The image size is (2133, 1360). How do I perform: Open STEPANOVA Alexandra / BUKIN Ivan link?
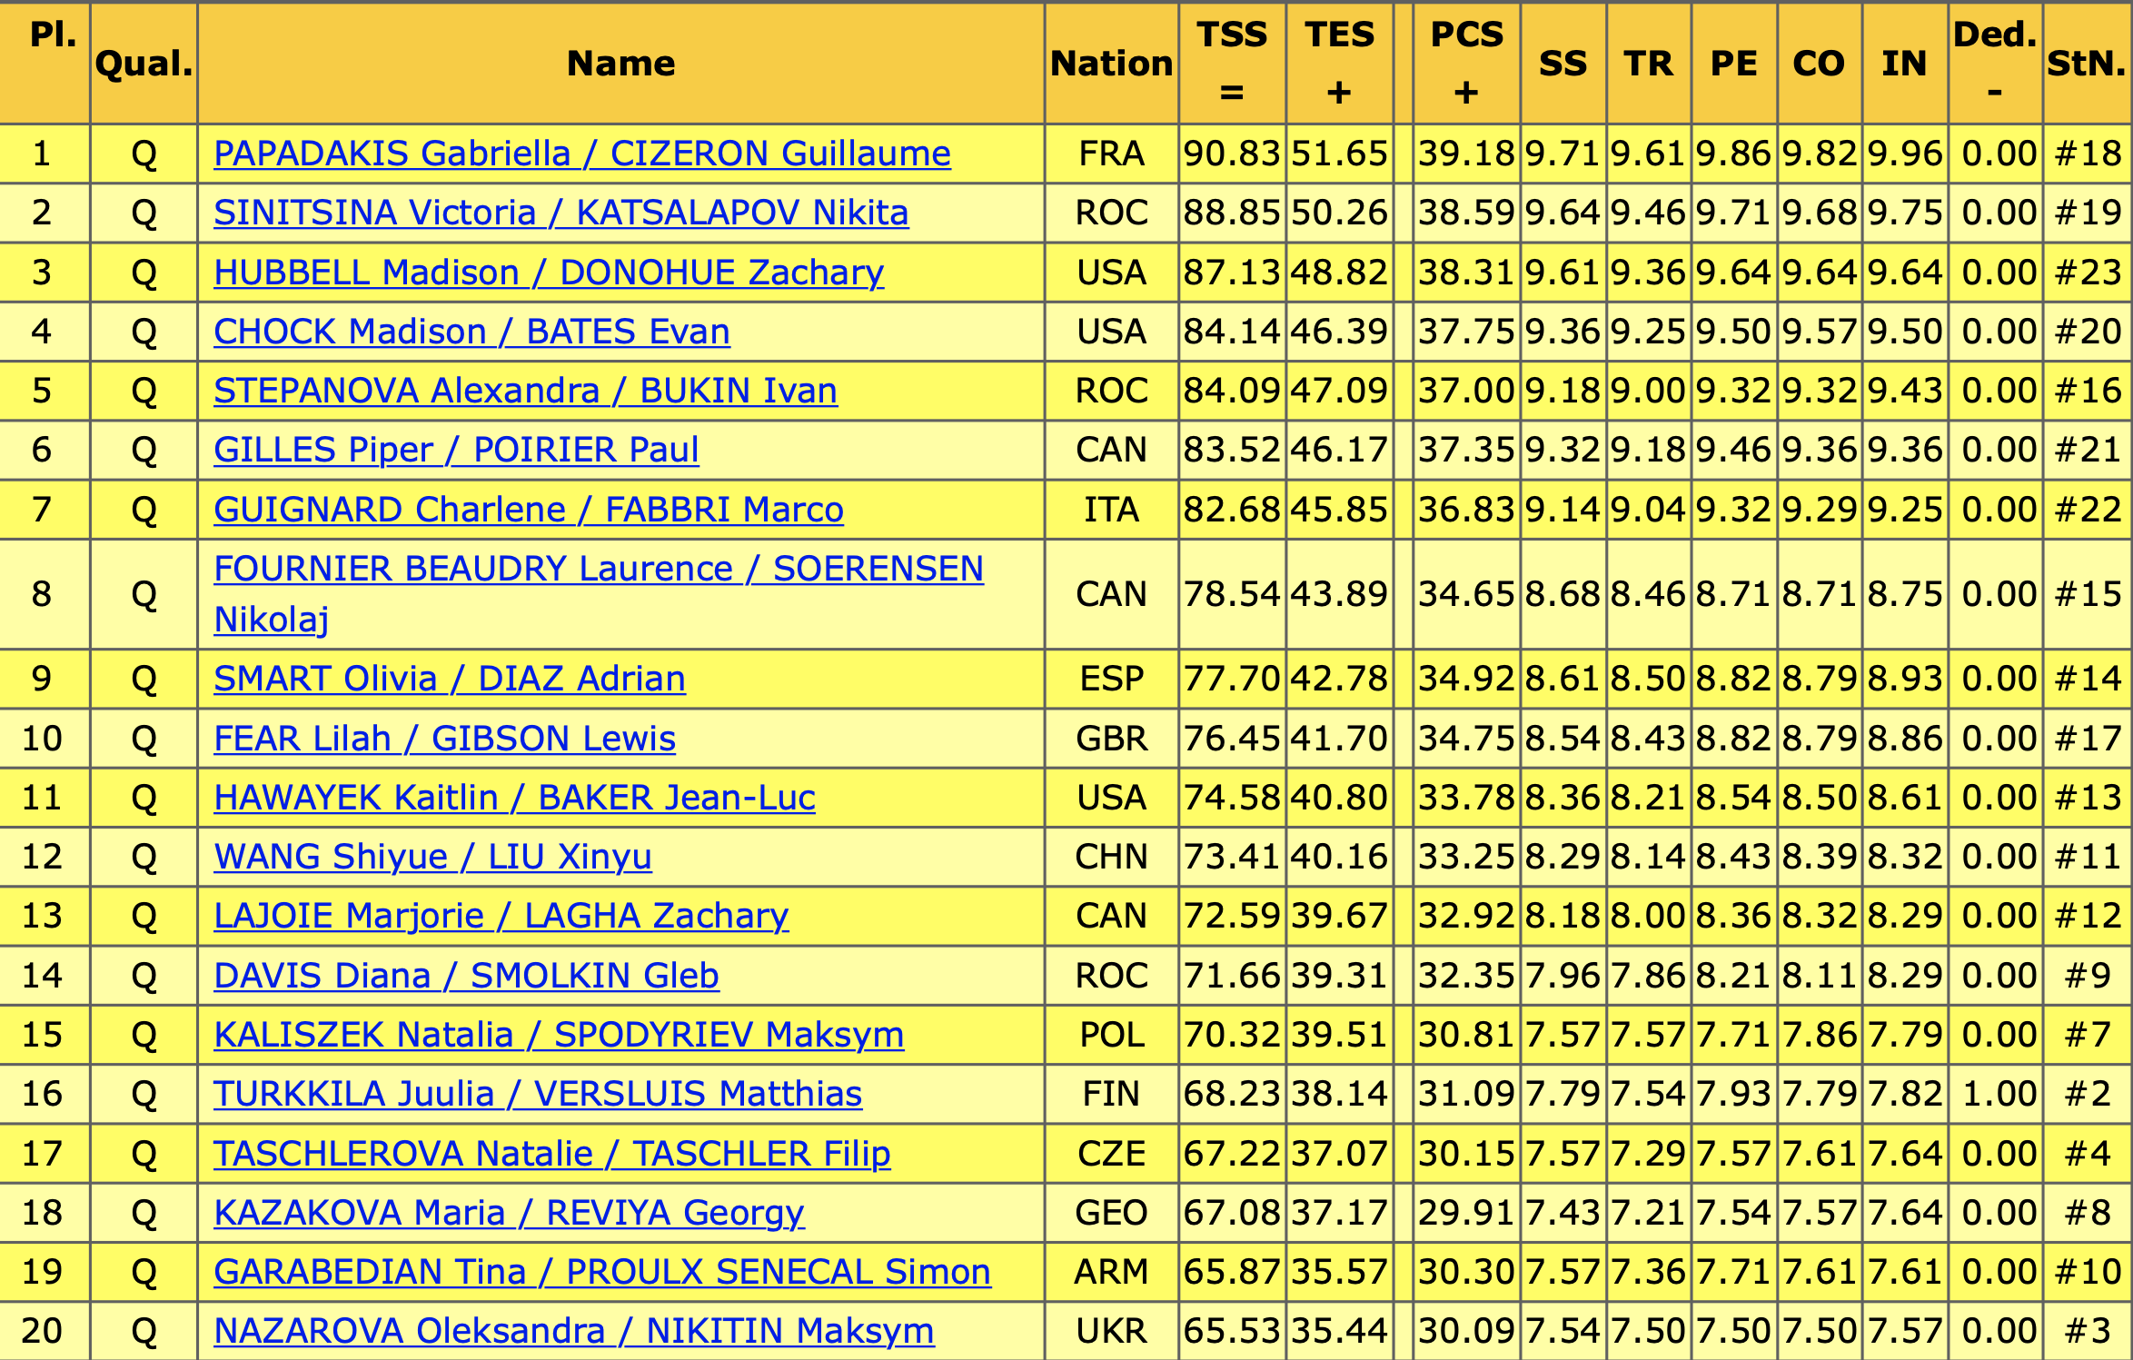click(525, 391)
